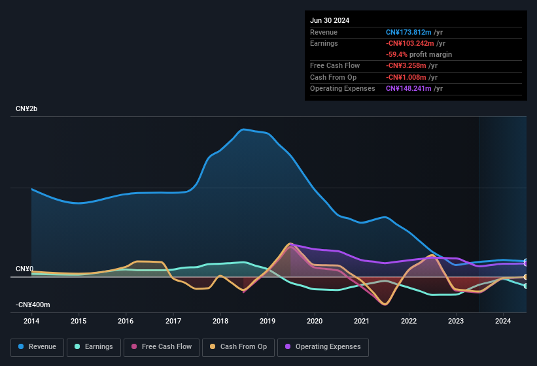Click the orange Cash From Op end marker
The image size is (537, 366).
(x=526, y=276)
